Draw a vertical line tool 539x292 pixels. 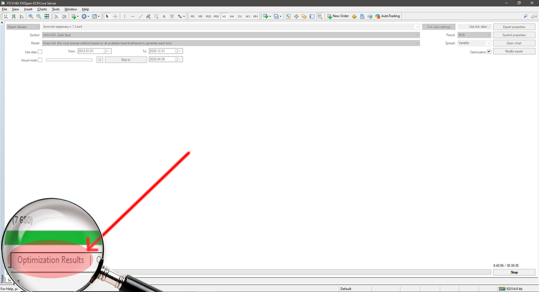point(125,16)
